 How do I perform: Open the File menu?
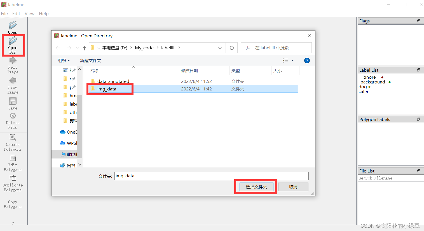[4, 13]
